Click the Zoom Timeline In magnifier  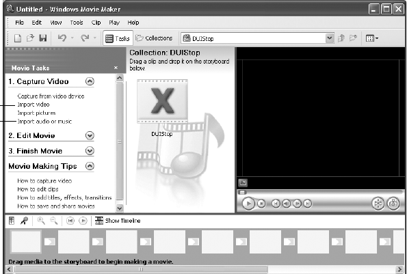point(41,221)
